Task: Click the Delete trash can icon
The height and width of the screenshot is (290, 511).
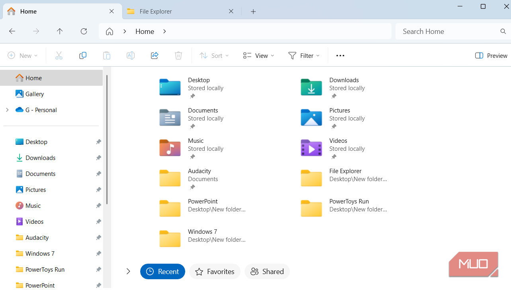Action: tap(178, 55)
